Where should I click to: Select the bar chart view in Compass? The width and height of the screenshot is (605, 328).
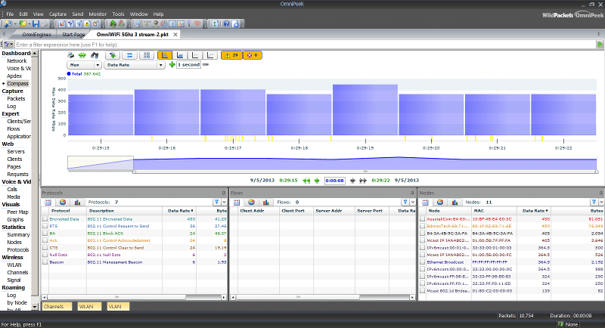[x=165, y=55]
